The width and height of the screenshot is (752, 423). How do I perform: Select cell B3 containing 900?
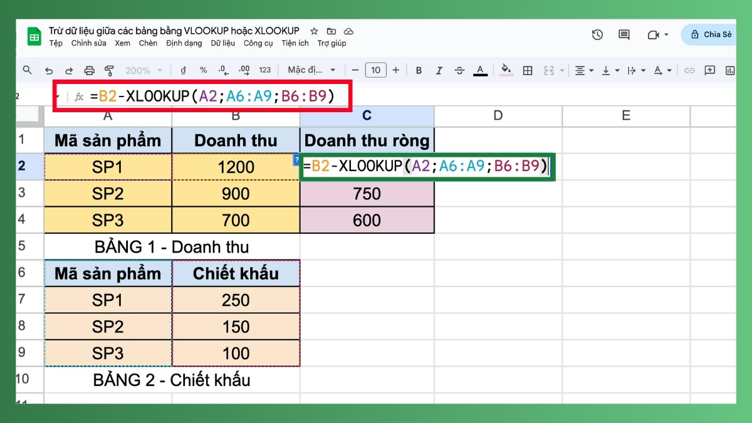(x=236, y=194)
